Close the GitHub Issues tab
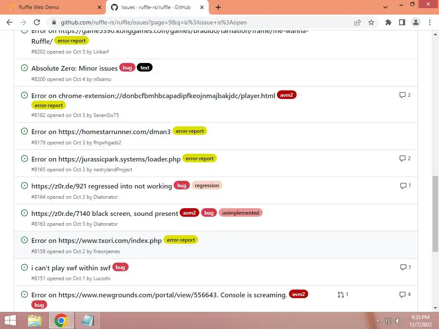The width and height of the screenshot is (439, 329). [x=202, y=7]
